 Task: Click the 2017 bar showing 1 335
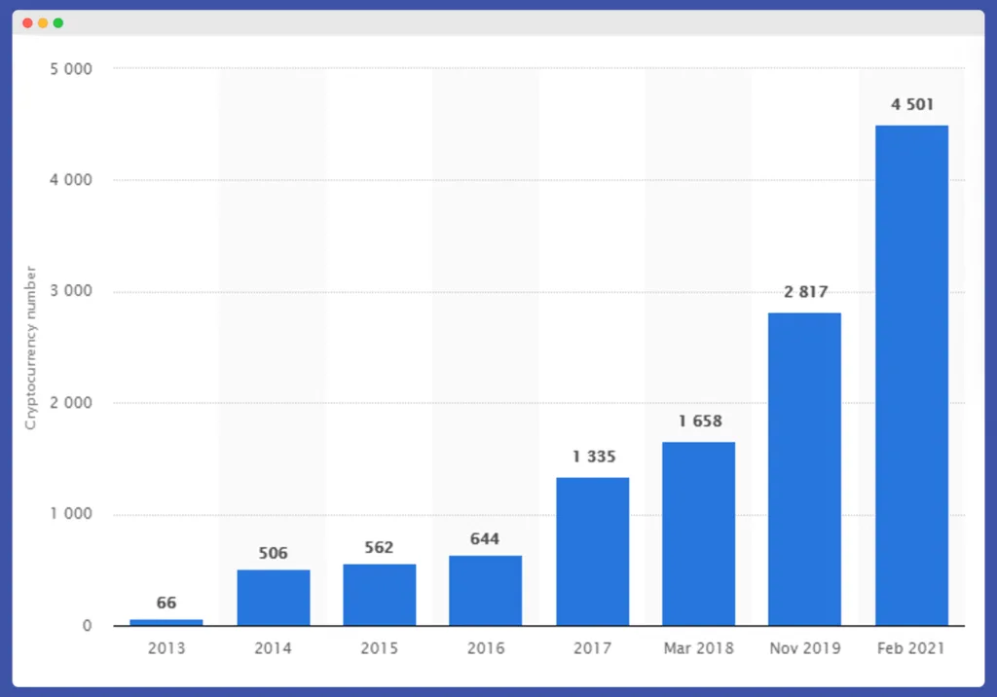coord(592,550)
